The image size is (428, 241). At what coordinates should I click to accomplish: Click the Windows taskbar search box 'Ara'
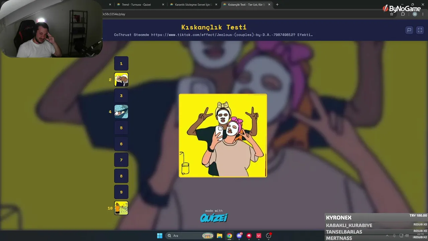coord(190,236)
